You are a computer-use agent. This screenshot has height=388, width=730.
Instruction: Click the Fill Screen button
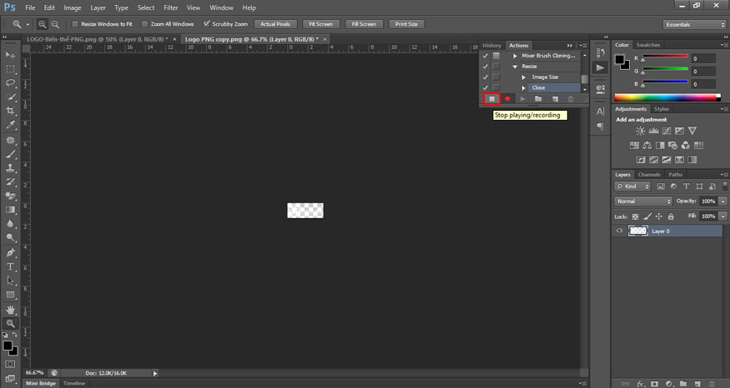click(364, 24)
